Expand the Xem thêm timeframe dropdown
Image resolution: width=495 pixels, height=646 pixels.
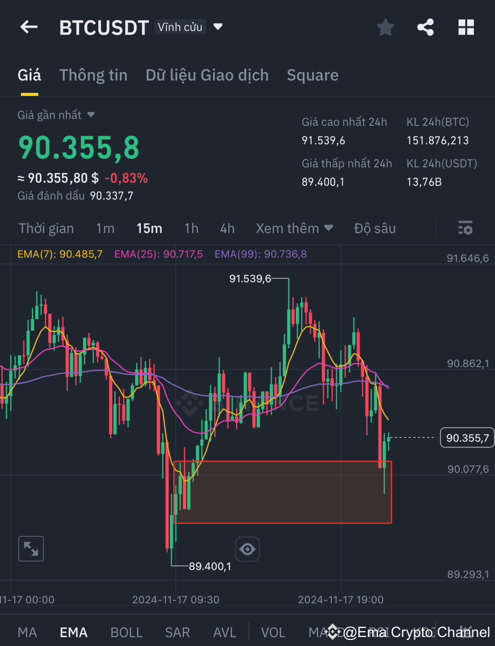[x=295, y=228]
